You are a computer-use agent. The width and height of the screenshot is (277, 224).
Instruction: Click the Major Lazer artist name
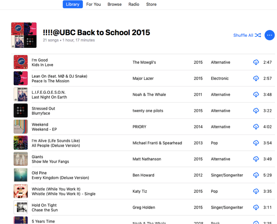[143, 78]
